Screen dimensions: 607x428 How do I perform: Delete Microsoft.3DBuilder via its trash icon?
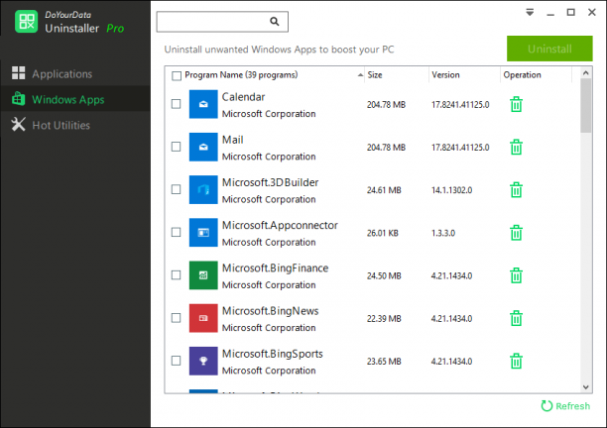(x=516, y=190)
